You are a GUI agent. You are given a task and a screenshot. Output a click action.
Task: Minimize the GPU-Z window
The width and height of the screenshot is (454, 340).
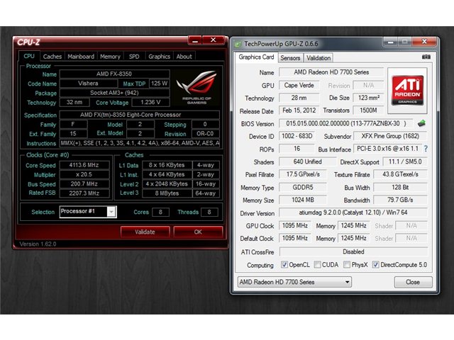(390, 42)
